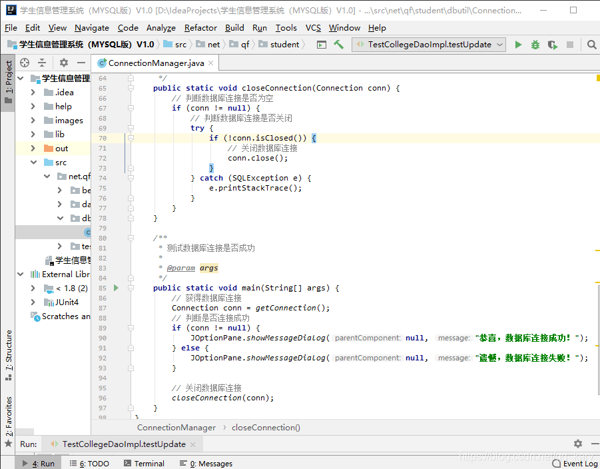Place cursor on conn.close(); line 72
The height and width of the screenshot is (469, 600).
[258, 158]
